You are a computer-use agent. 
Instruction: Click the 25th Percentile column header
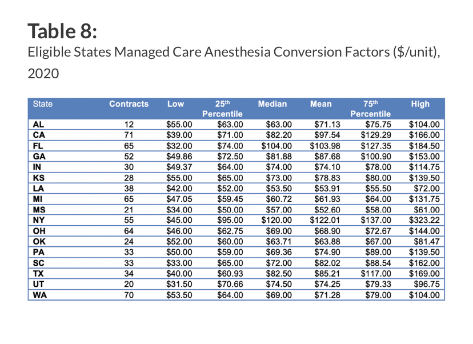point(222,109)
